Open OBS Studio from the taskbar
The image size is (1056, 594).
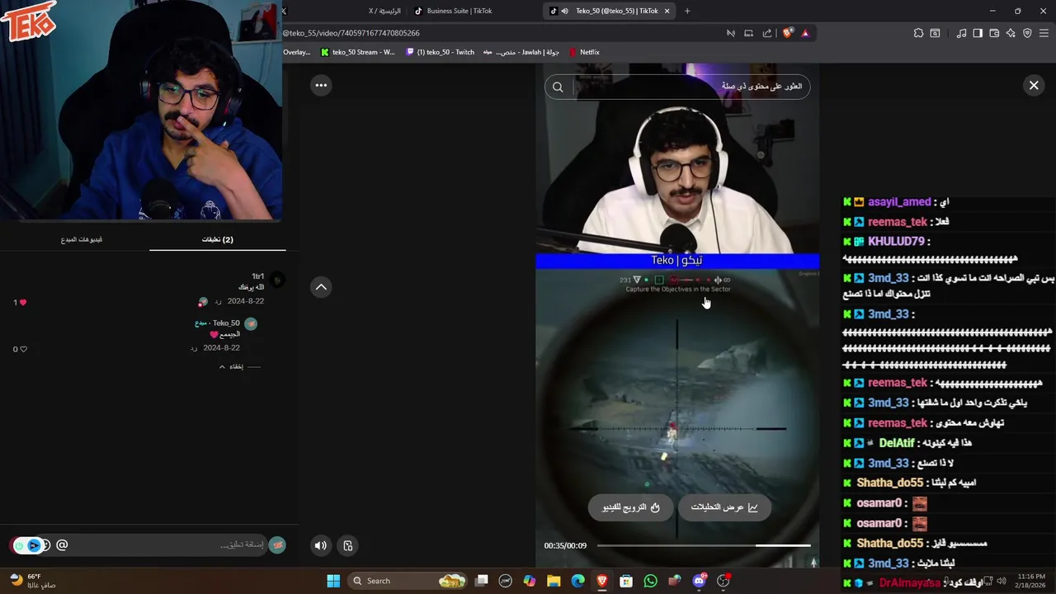724,581
